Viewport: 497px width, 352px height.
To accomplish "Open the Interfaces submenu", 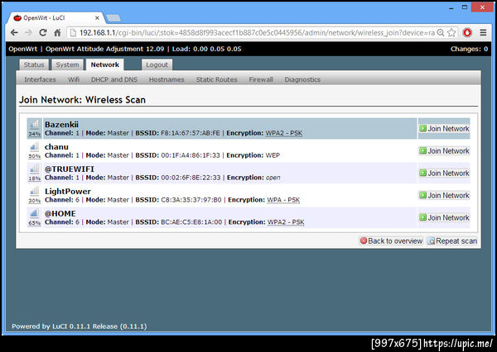I will pos(41,79).
